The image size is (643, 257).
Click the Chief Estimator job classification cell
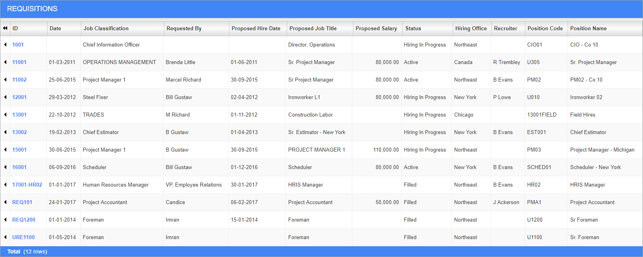tap(101, 132)
